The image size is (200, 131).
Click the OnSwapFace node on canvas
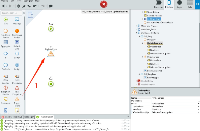[51, 54]
